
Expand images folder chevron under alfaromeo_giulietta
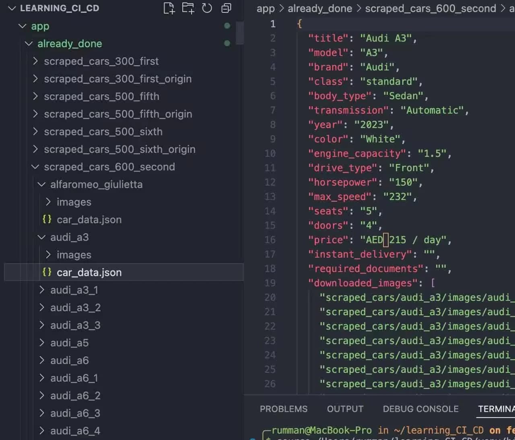[48, 202]
